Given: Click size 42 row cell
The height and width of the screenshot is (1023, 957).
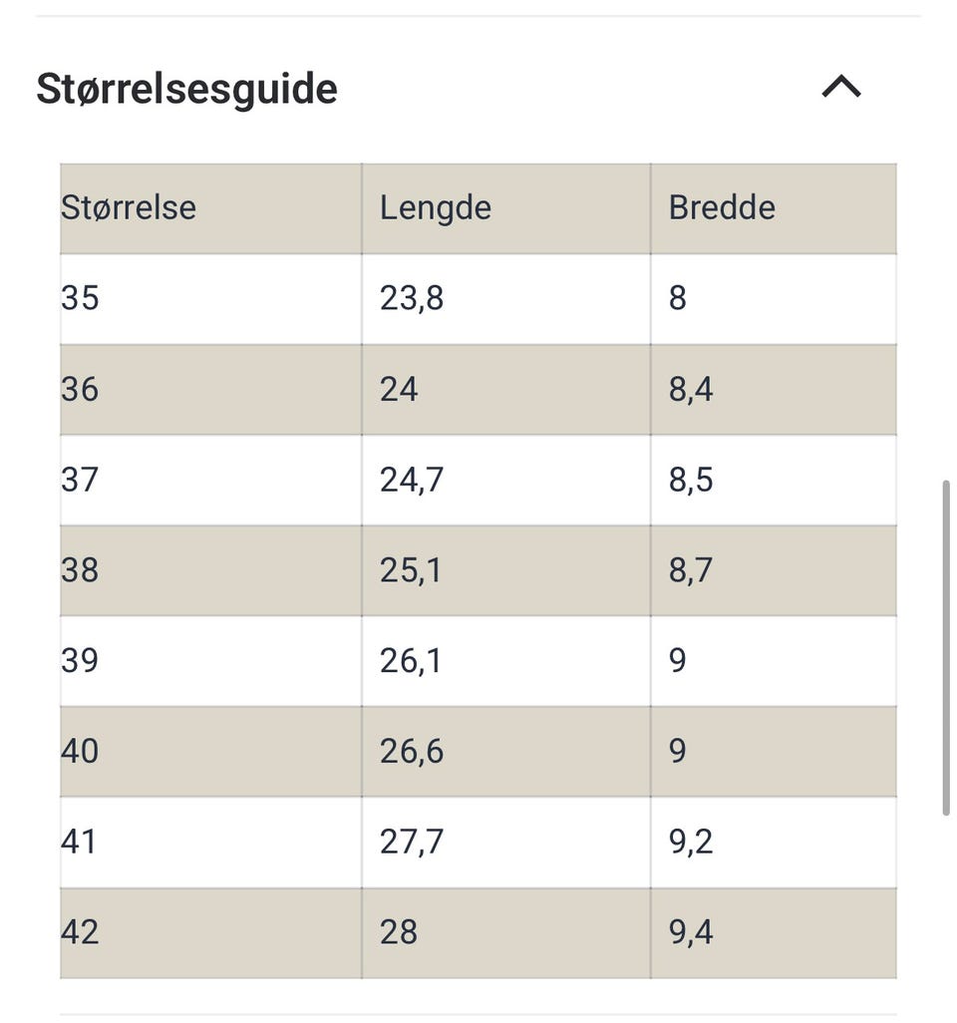Looking at the screenshot, I should pyautogui.click(x=210, y=933).
